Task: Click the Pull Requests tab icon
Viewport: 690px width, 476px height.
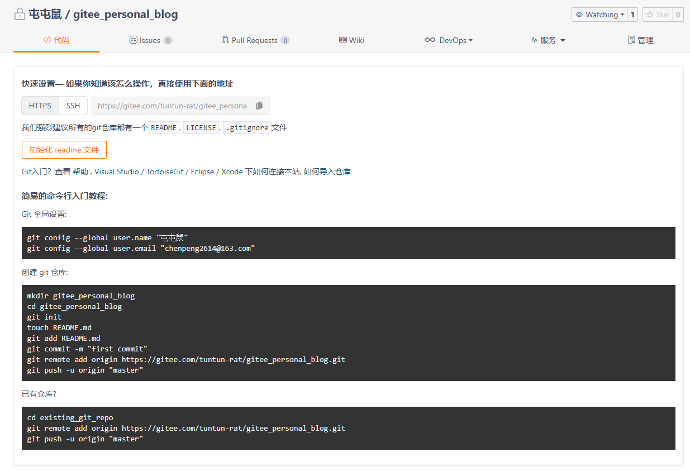Action: click(x=225, y=40)
